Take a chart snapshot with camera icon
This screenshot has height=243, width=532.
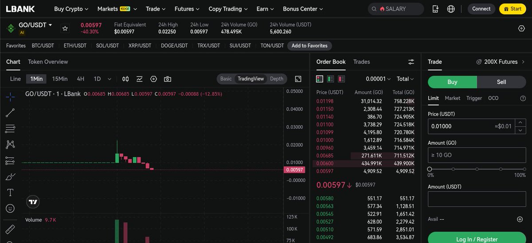(168, 79)
